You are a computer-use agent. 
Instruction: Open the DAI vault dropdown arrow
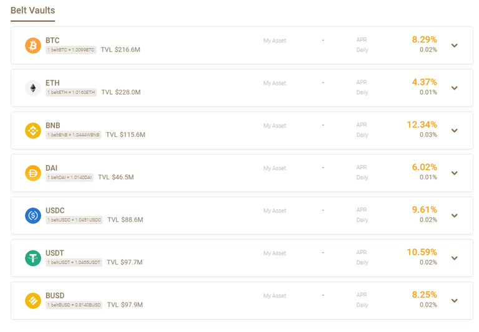point(455,173)
